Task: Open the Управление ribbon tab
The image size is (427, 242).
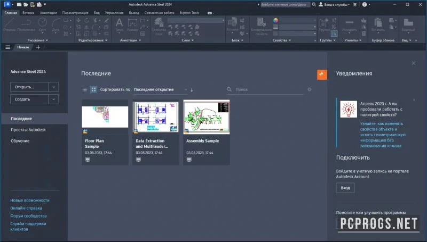Action: (114, 13)
